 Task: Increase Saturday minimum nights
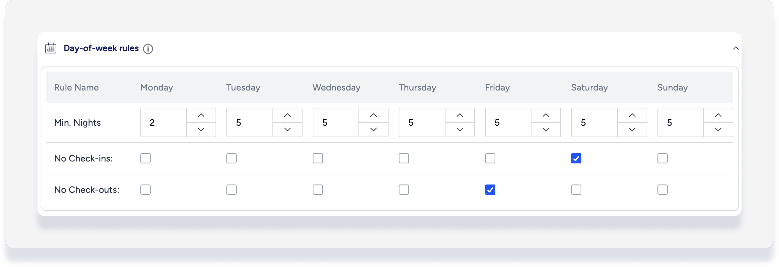[632, 115]
